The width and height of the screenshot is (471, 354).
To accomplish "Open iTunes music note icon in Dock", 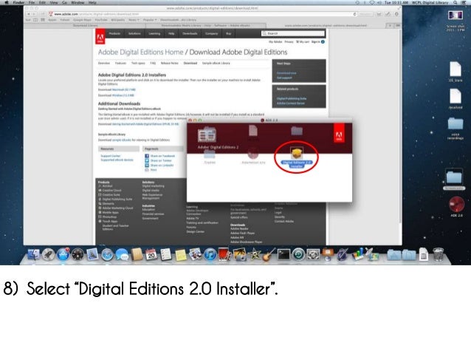I will pos(210,255).
